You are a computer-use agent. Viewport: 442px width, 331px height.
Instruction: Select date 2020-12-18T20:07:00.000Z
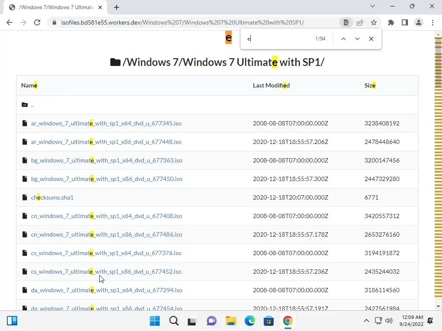click(290, 197)
